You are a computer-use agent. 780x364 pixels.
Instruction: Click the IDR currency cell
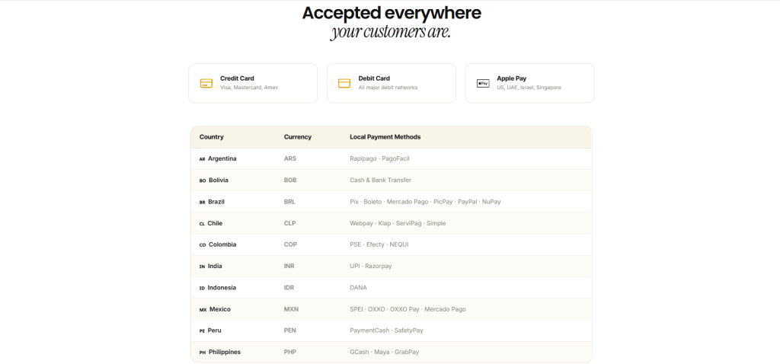289,287
